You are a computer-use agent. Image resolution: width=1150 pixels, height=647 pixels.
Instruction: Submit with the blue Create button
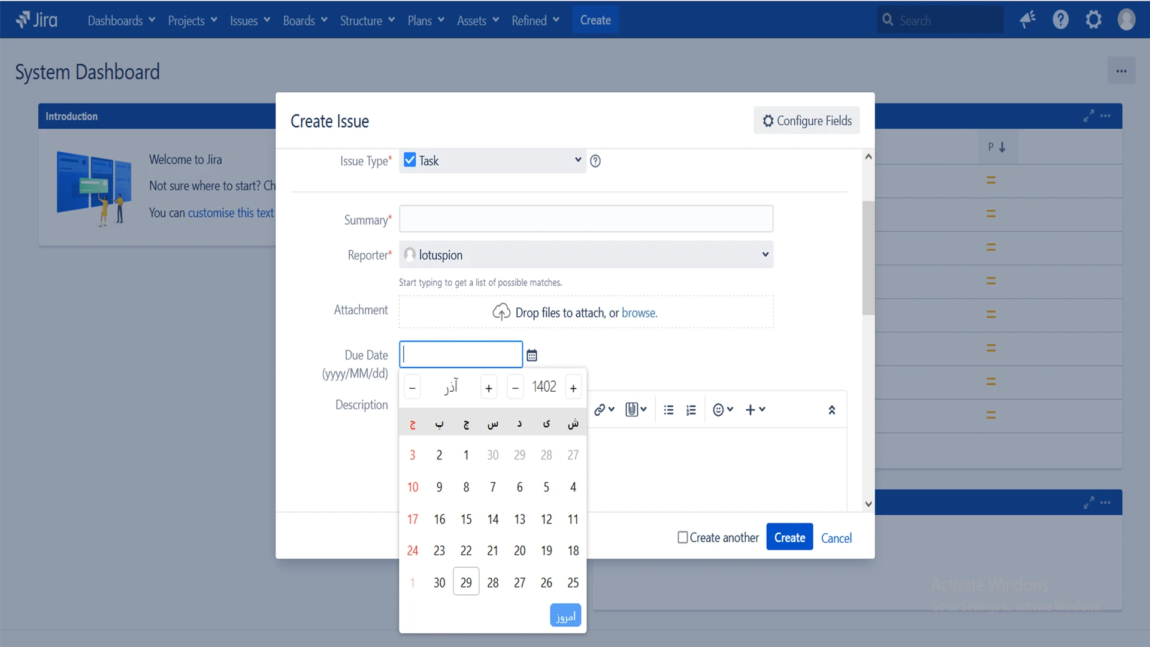tap(789, 537)
